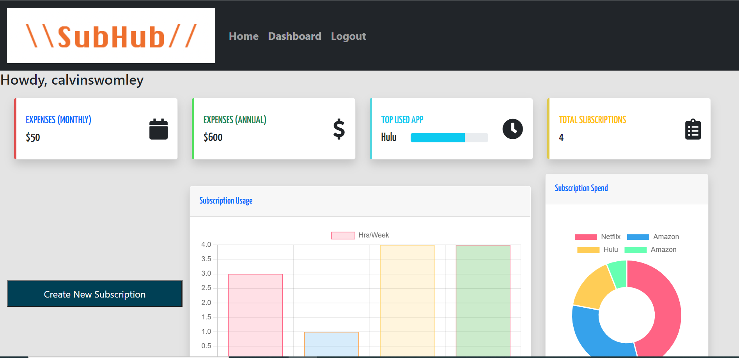Click the clock icon on Top Used App card
Image resolution: width=739 pixels, height=358 pixels.
[x=512, y=129]
